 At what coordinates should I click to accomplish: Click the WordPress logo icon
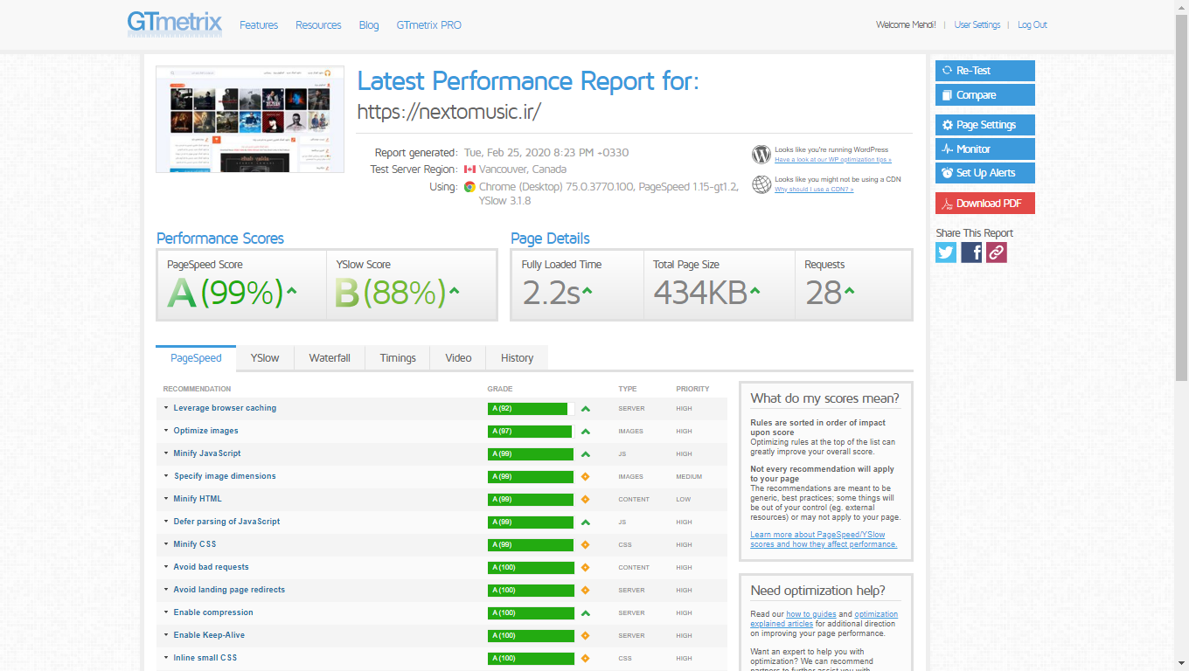pos(761,155)
